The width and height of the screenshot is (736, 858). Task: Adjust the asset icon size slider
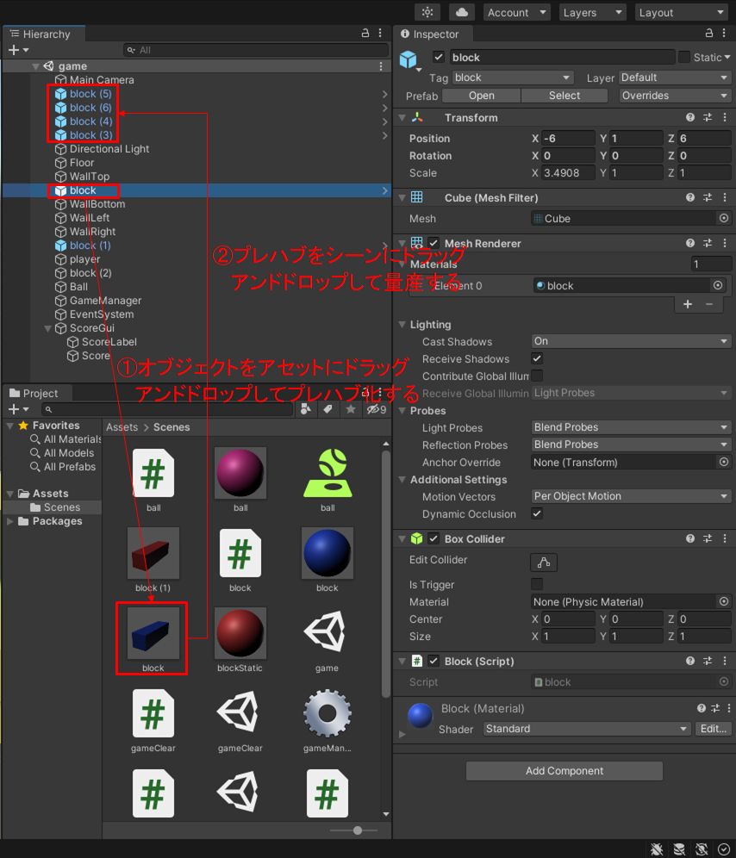(x=358, y=830)
